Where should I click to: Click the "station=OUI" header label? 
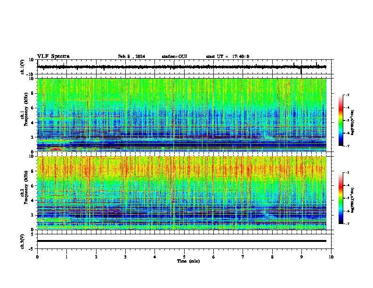174,56
